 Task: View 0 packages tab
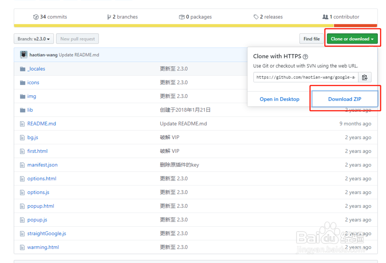(x=195, y=17)
